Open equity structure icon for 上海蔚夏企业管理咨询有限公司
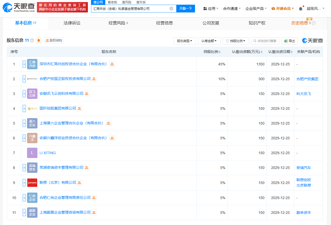Viewport: 331px width, 225px height. [x=94, y=213]
